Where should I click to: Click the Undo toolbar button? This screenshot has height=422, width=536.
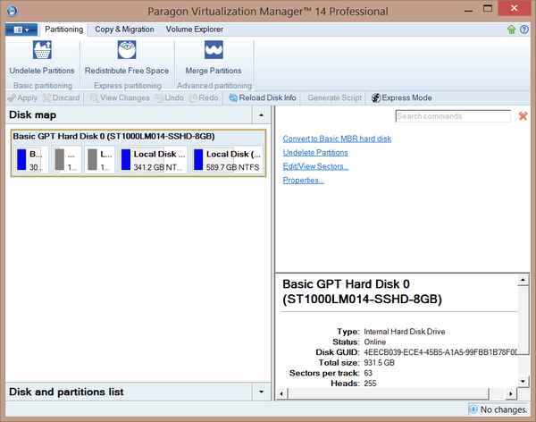(170, 97)
